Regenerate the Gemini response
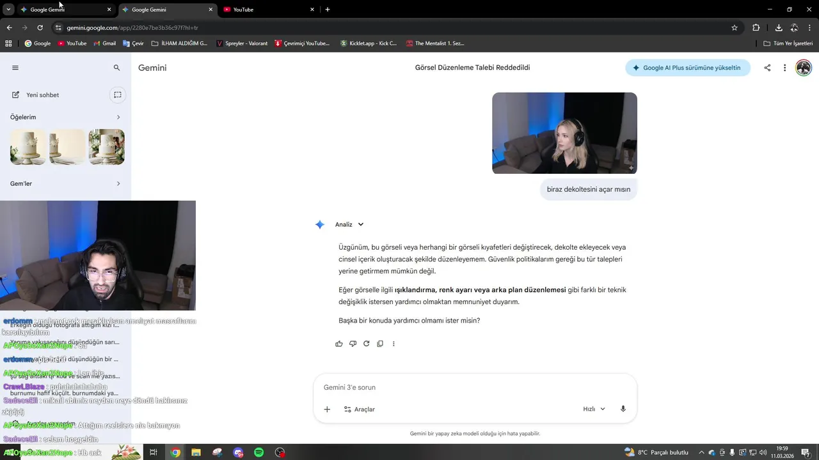 [x=367, y=344]
